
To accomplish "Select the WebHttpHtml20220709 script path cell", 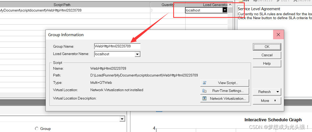I will coord(75,10).
